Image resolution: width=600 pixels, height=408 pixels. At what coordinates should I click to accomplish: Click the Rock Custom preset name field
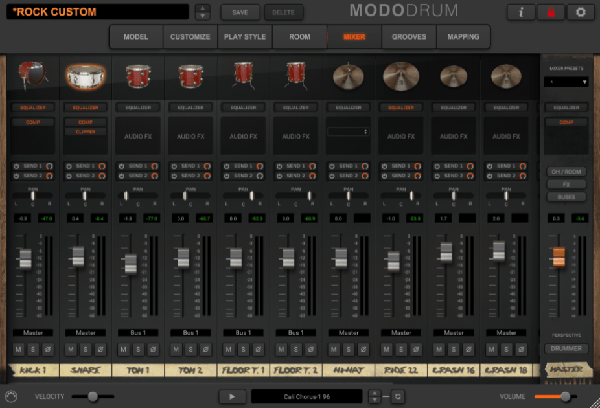click(98, 12)
